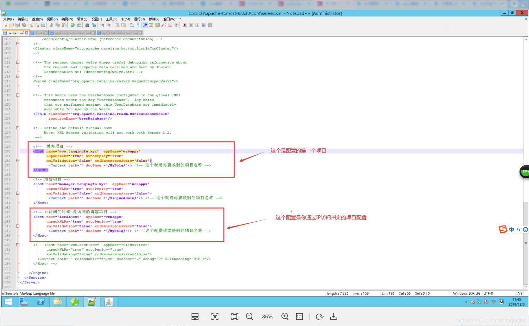Click the Folder as Workspace toolbar icon
This screenshot has height=326, width=529.
click(170, 25)
